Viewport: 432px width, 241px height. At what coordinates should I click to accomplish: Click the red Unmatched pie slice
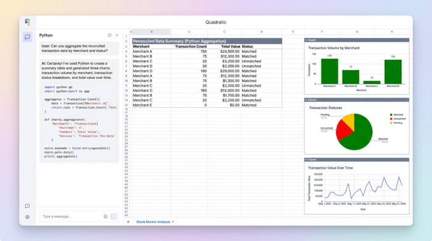pos(343,131)
